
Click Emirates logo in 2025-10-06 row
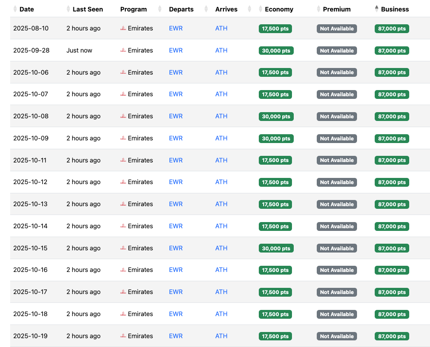[x=123, y=72]
